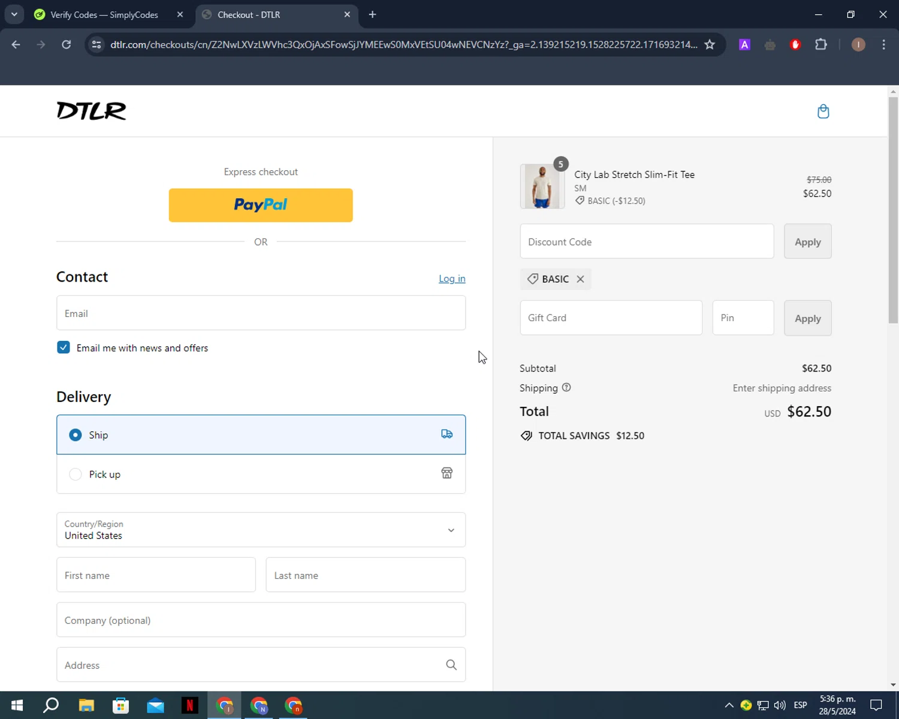This screenshot has height=719, width=899.
Task: Bookmark this page with the star icon
Action: pyautogui.click(x=710, y=44)
